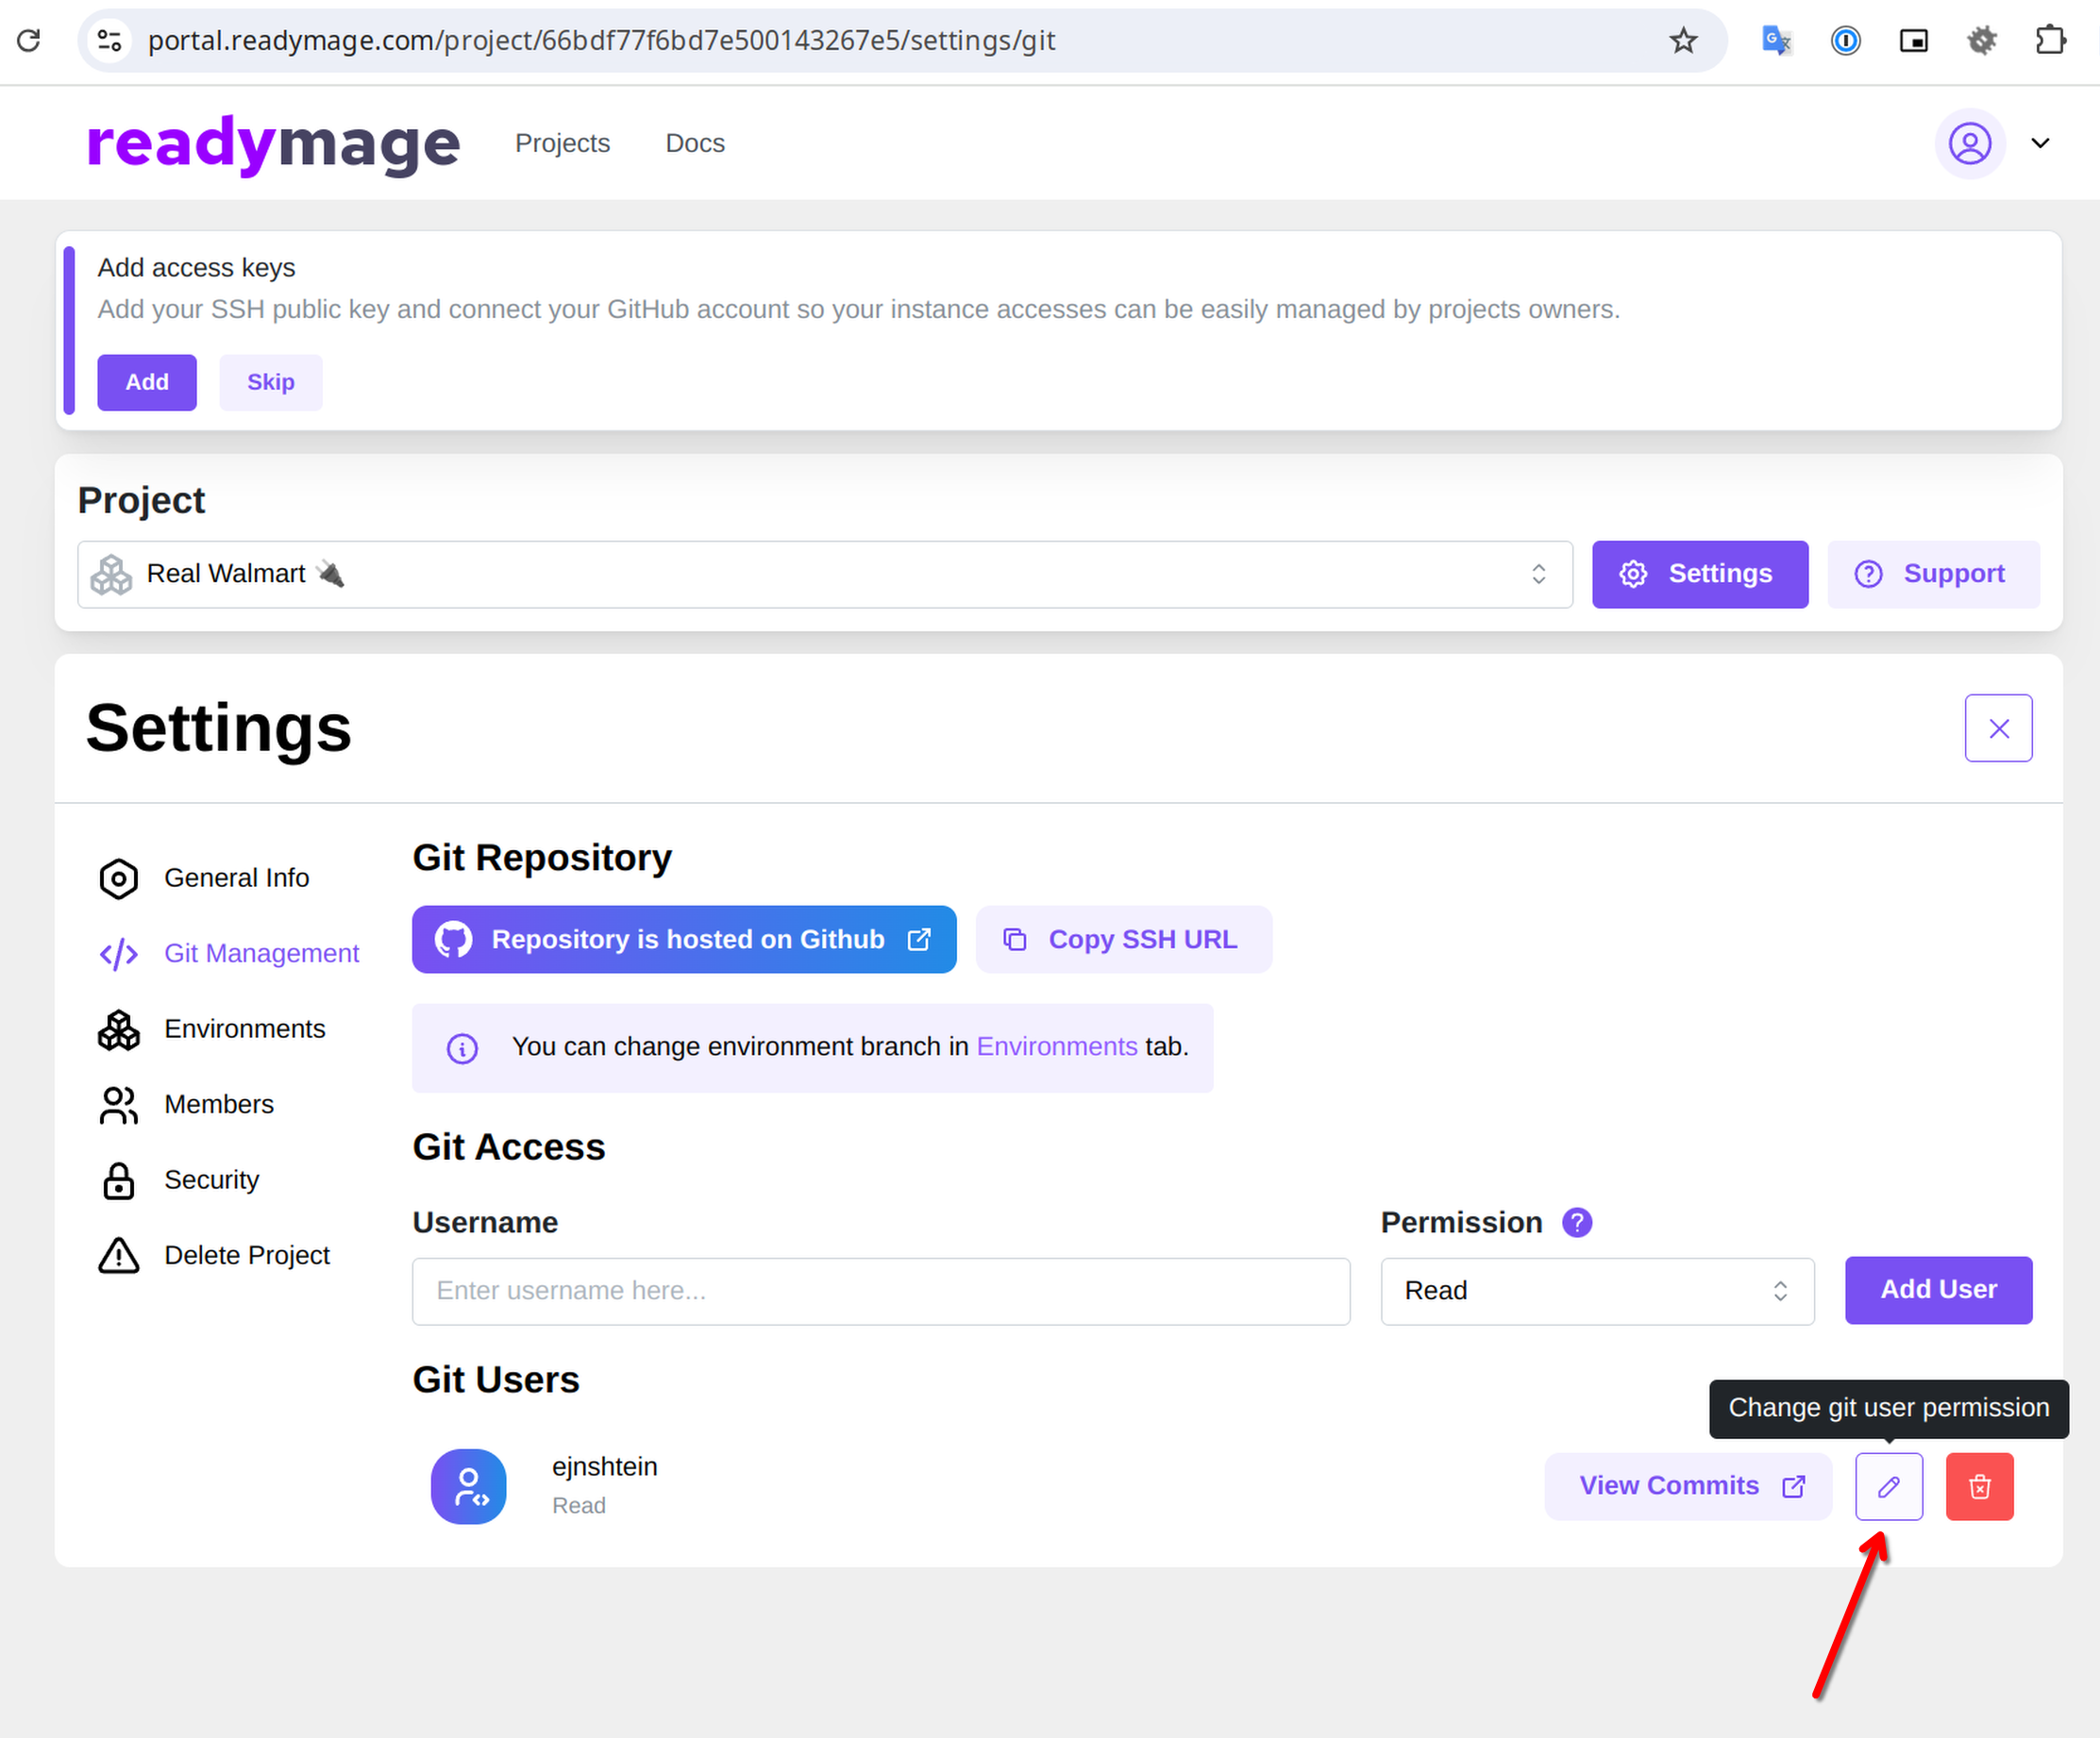This screenshot has width=2100, height=1738.
Task: Click the browser extensions puzzle icon
Action: click(2049, 41)
